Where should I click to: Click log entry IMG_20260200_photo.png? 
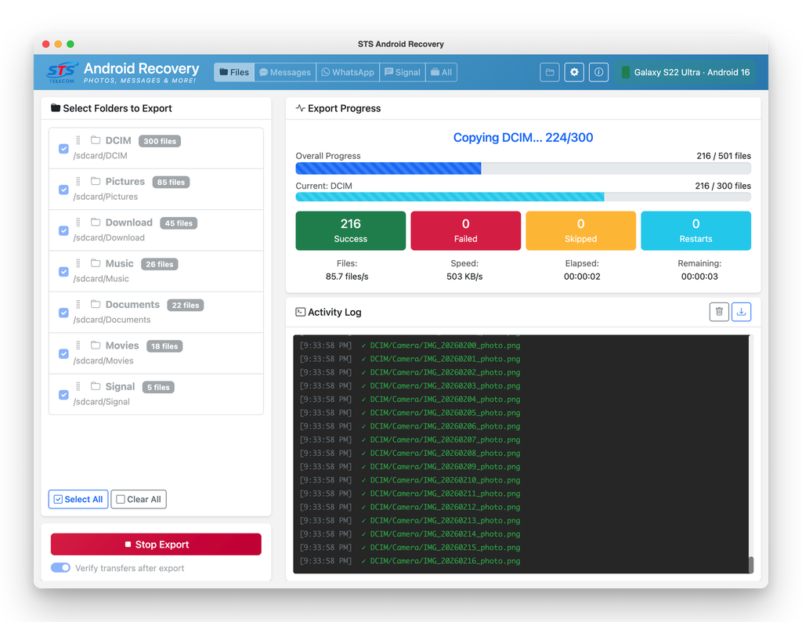coord(445,345)
